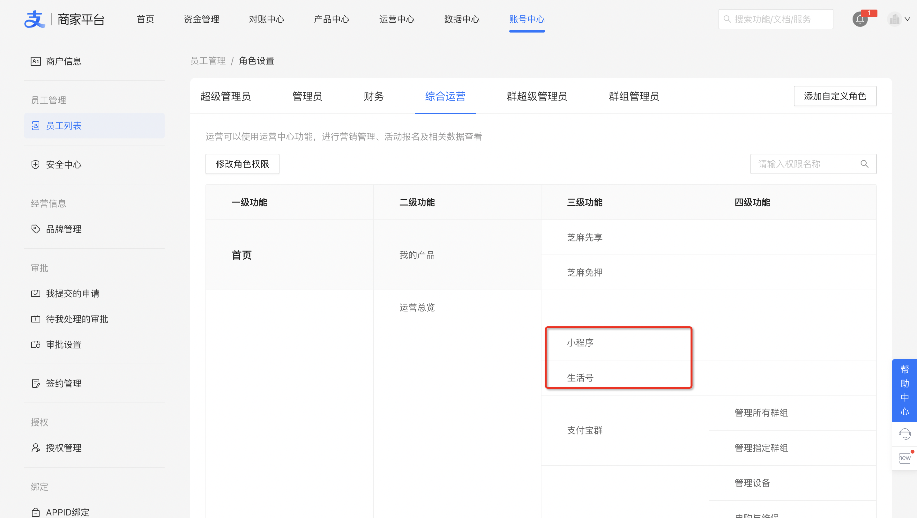Switch to 财务 role tab
The width and height of the screenshot is (917, 518).
(x=374, y=96)
